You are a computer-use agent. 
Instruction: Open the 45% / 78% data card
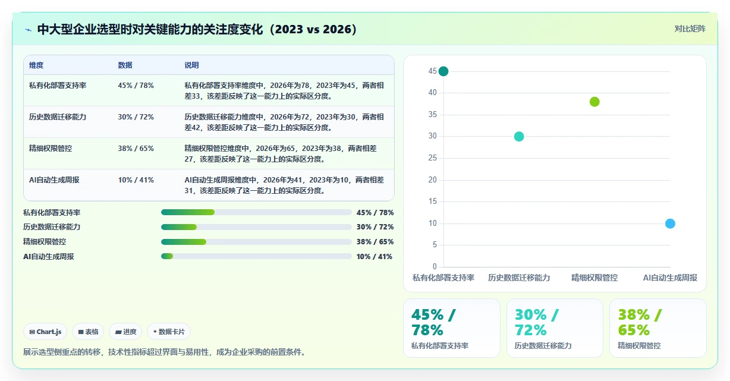tap(452, 328)
